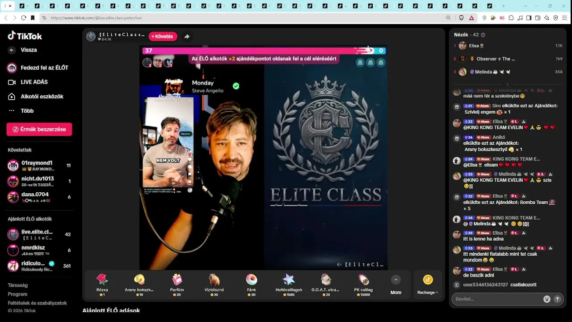The image size is (572, 322).
Task: Follow the streamer with the Követés button
Action: coord(163,36)
